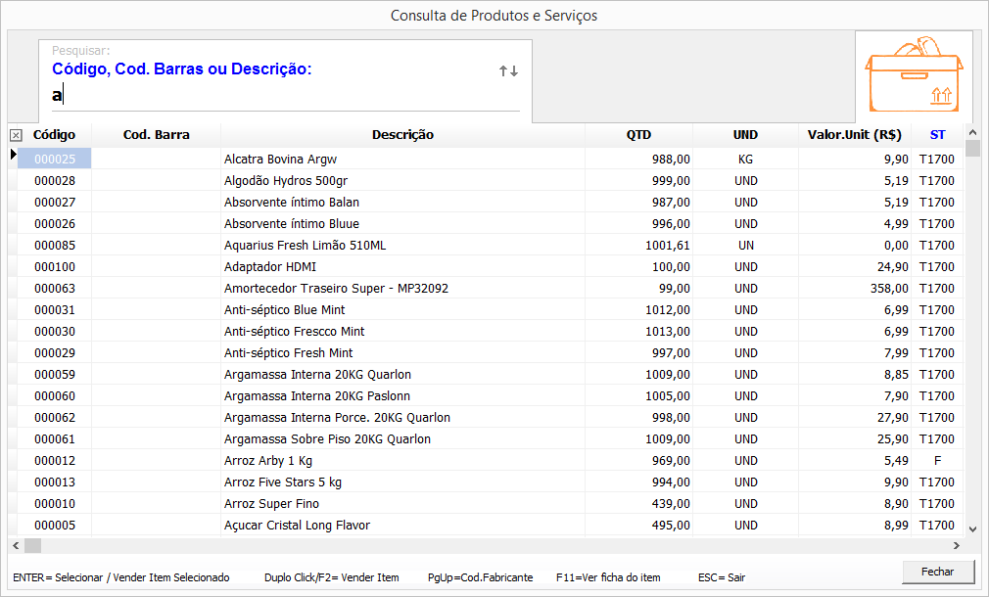Click the vertical scrollbar up arrow
The image size is (989, 597).
[972, 132]
